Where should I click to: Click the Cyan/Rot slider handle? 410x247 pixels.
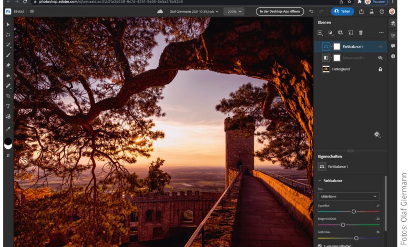tap(354, 211)
